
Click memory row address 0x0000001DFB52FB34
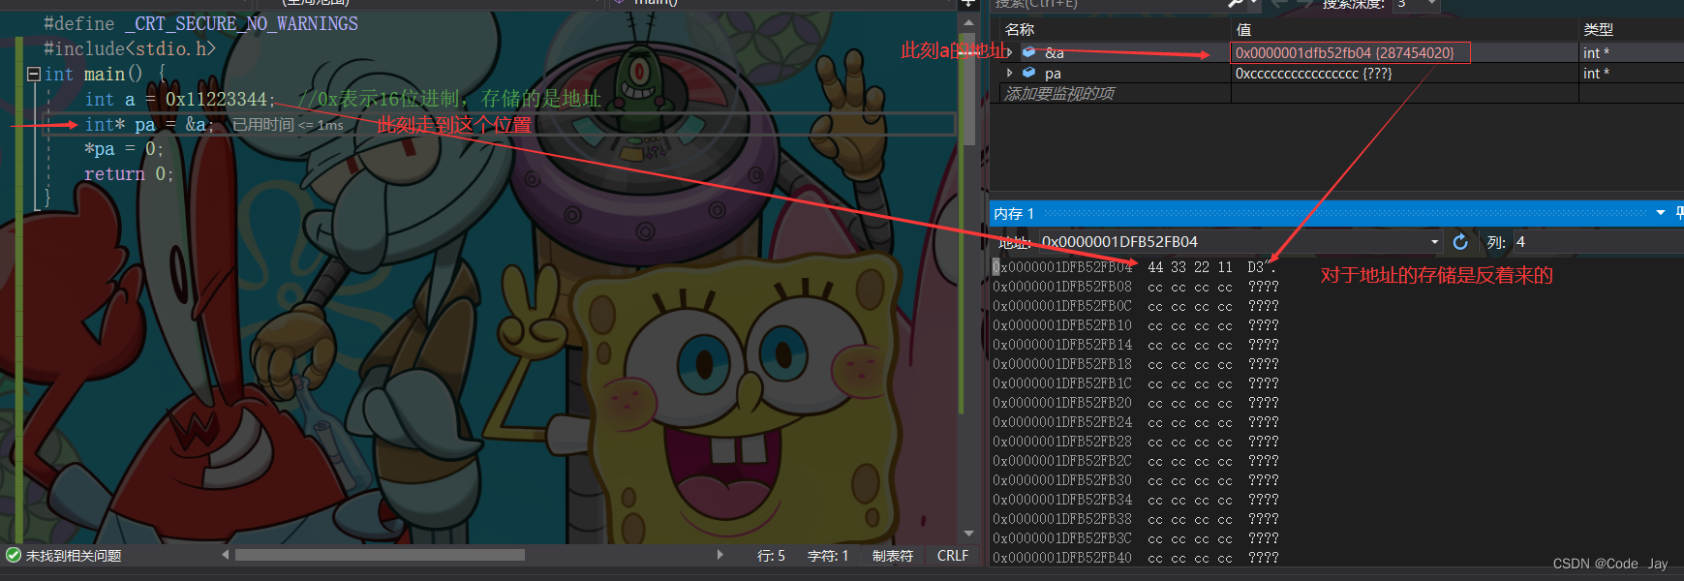[1062, 500]
